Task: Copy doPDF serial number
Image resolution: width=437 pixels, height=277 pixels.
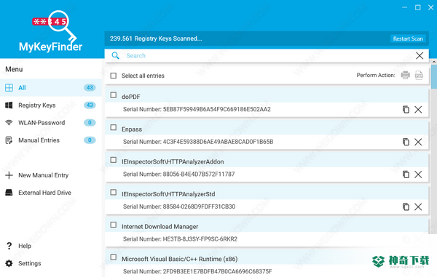Action: pos(406,109)
